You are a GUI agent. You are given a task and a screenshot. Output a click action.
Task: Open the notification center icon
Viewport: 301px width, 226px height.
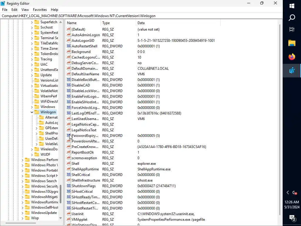click(x=292, y=218)
